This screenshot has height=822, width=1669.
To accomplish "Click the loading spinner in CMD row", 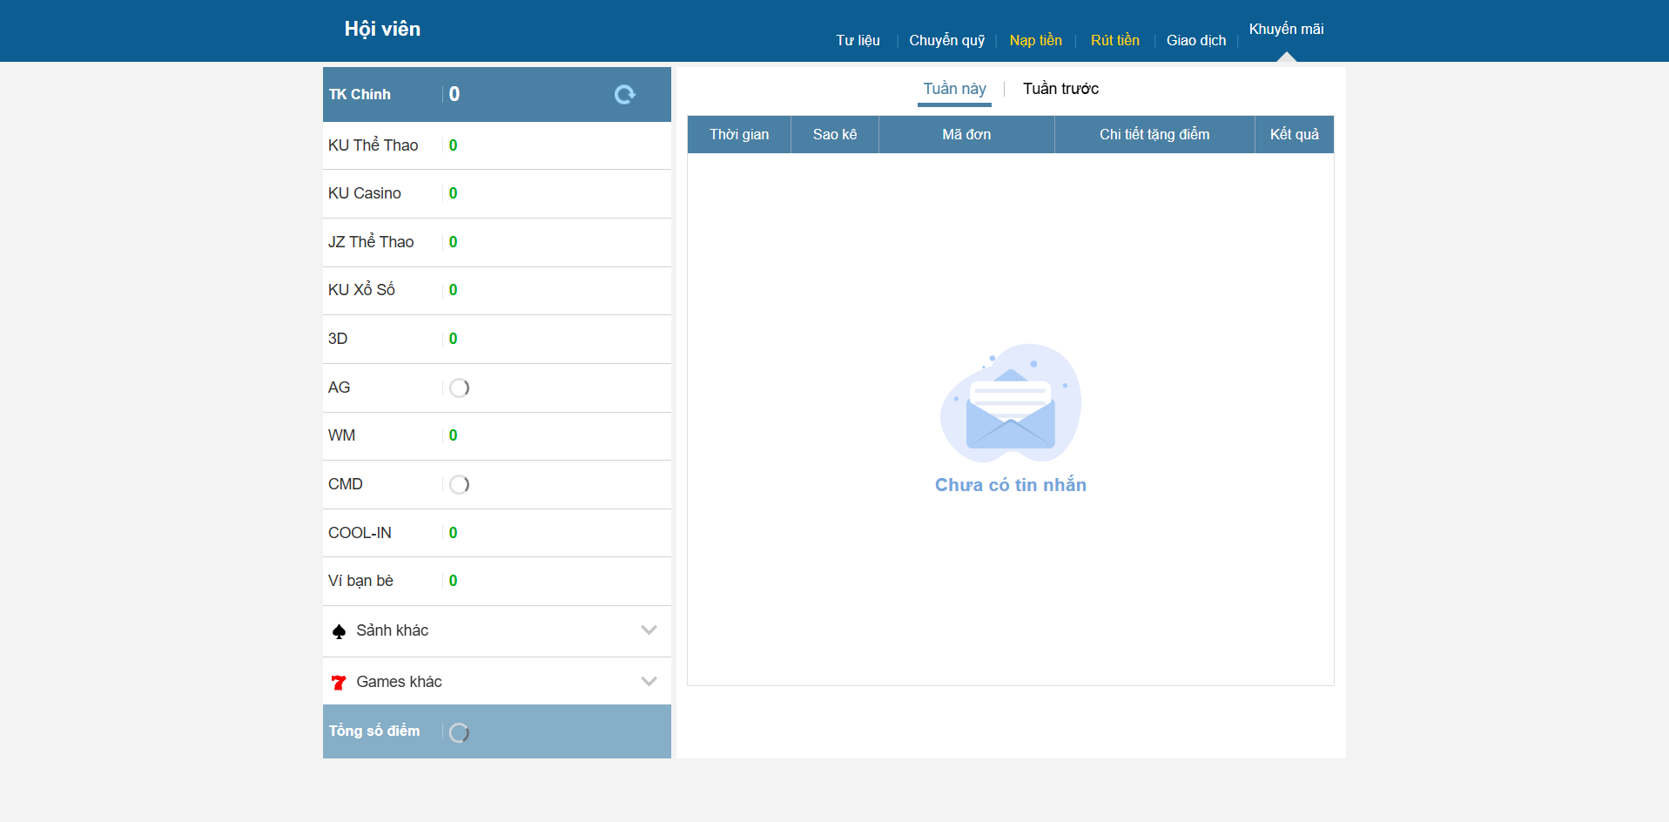I will (x=459, y=485).
